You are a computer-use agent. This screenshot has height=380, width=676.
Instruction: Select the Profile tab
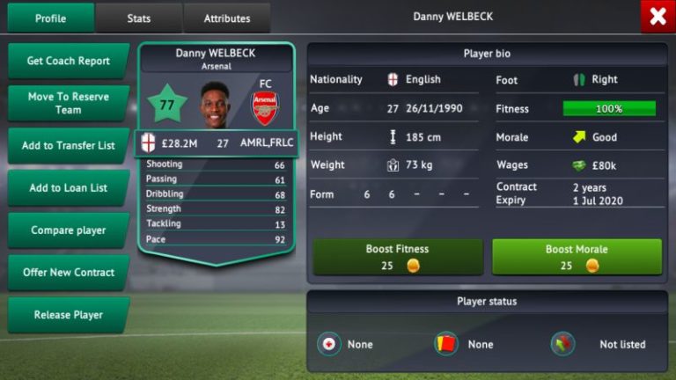[50, 18]
